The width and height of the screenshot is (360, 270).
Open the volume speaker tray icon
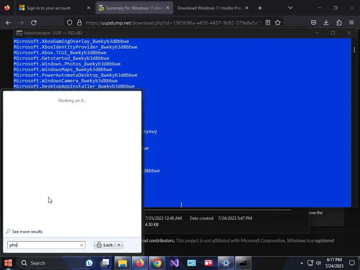[319, 263]
